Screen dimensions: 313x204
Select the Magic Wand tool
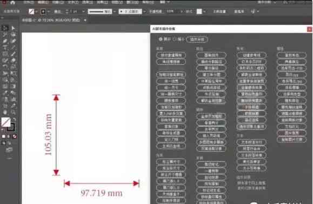[5, 35]
